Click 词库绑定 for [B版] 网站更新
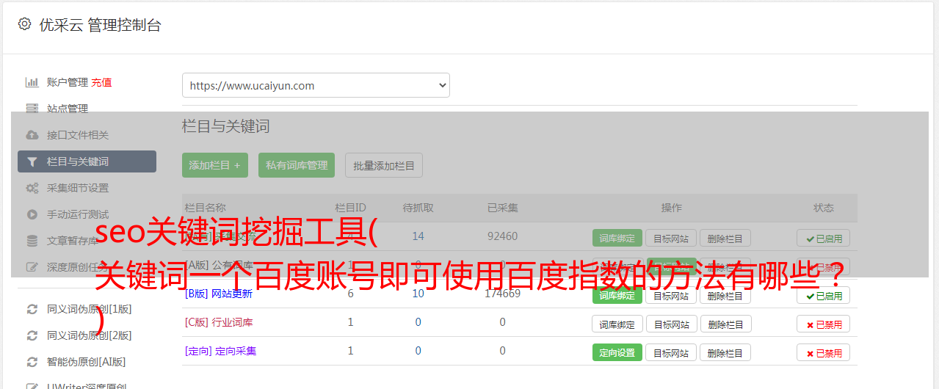Screen dimensions: 939x389 pyautogui.click(x=617, y=295)
